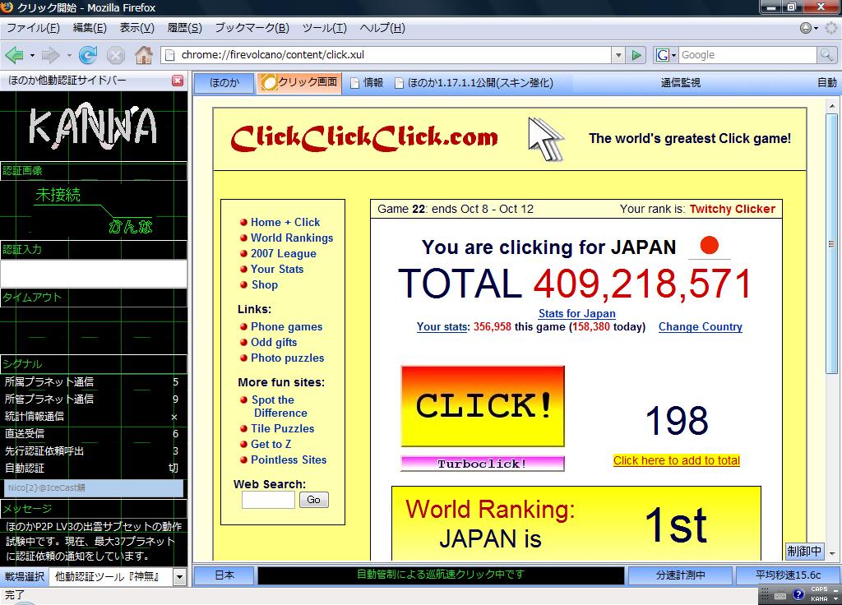Viewport: 842px width, 605px height.
Task: Expand the search engine selector arrow
Action: [673, 55]
